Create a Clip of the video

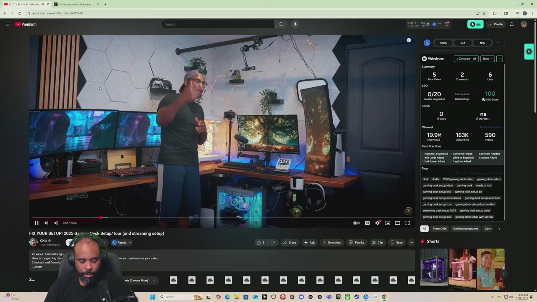click(377, 242)
